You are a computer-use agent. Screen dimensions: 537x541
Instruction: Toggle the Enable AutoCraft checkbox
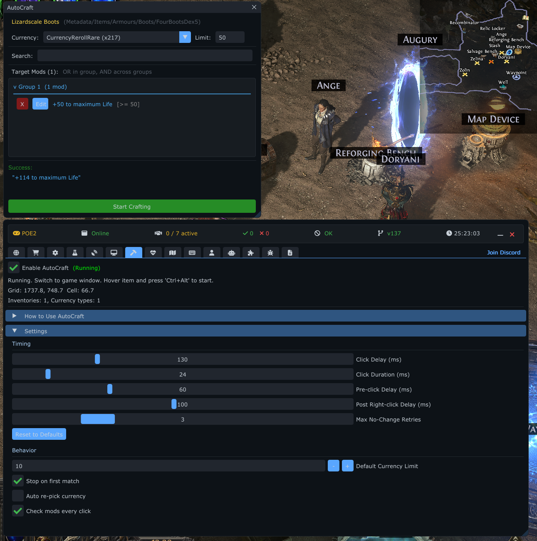click(x=14, y=268)
